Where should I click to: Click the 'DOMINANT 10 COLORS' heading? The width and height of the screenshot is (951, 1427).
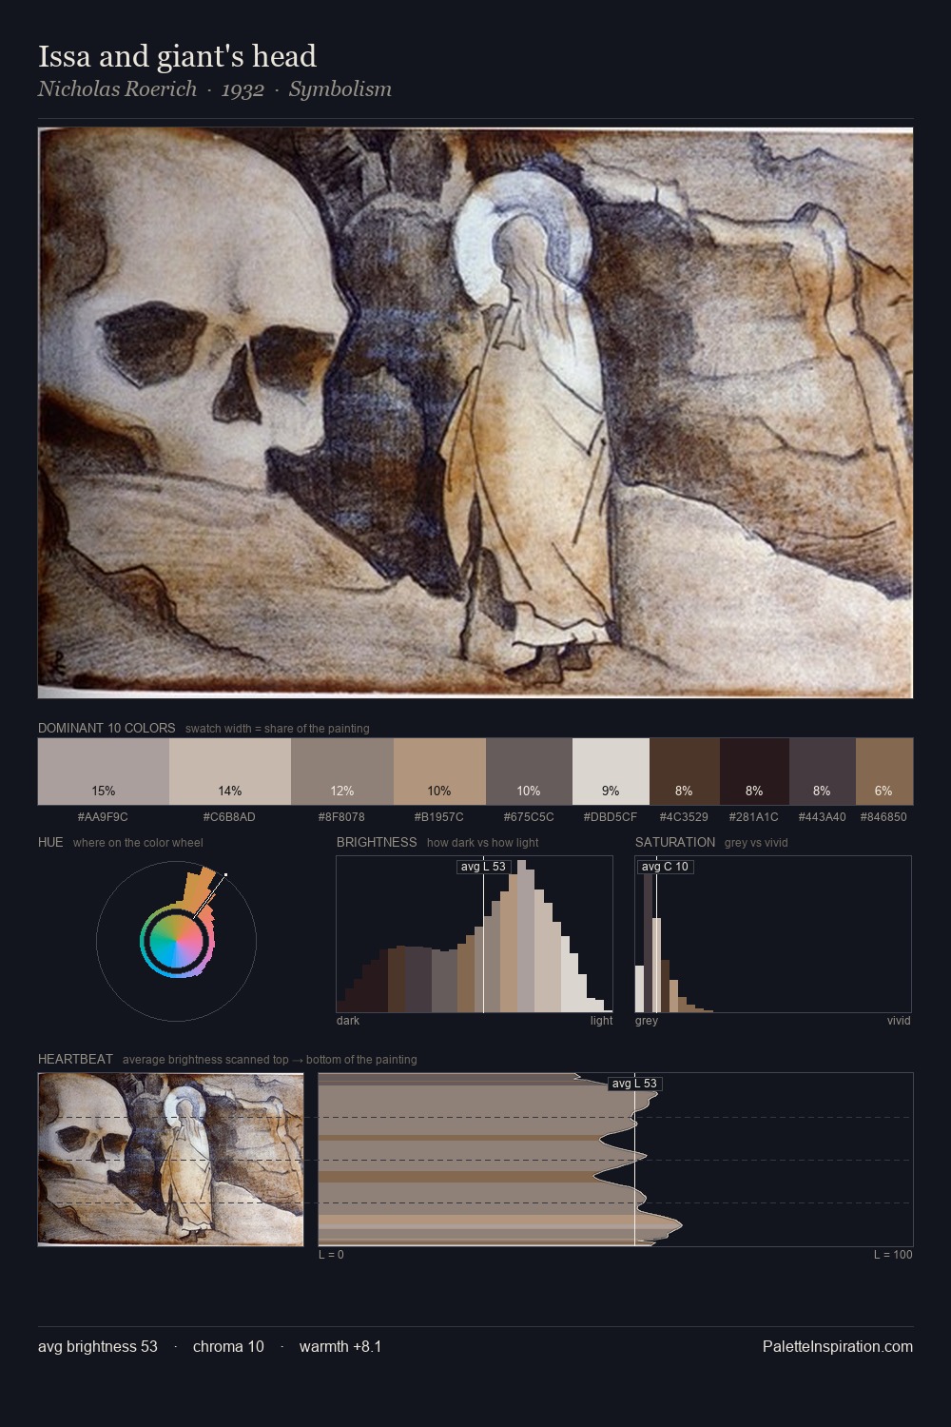click(x=107, y=728)
